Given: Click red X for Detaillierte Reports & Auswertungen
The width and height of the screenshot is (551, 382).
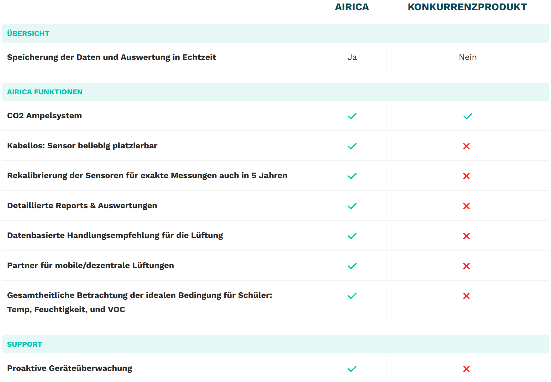Looking at the screenshot, I should [x=467, y=206].
